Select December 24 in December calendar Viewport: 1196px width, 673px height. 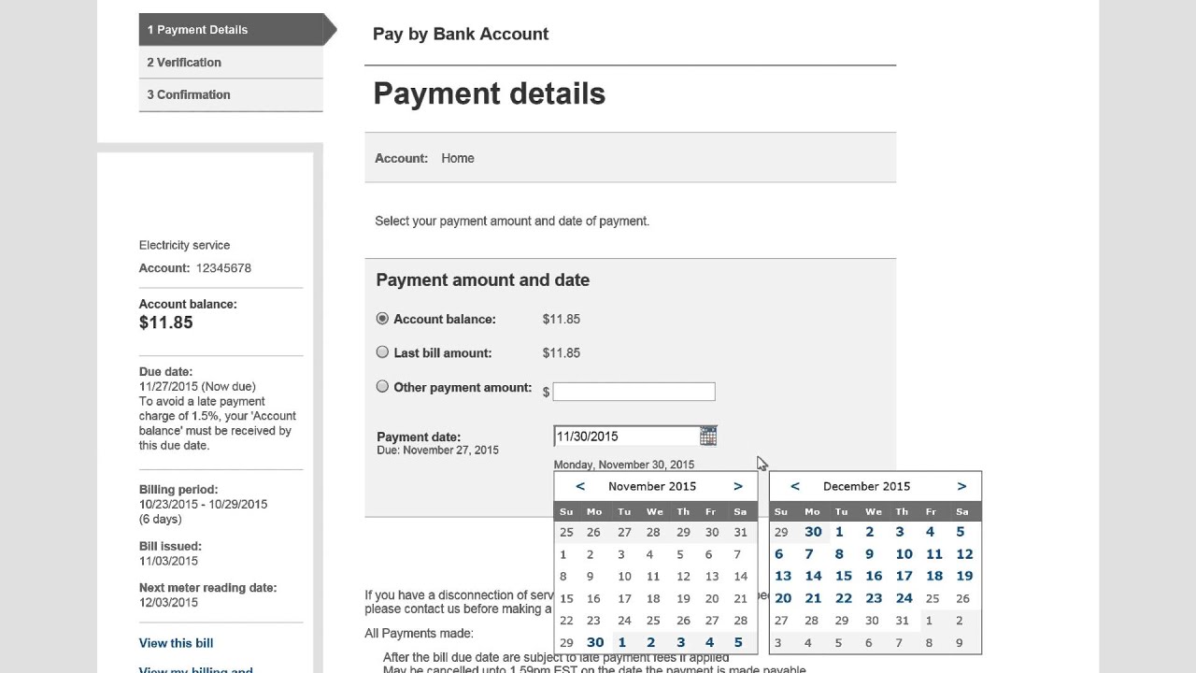click(904, 598)
